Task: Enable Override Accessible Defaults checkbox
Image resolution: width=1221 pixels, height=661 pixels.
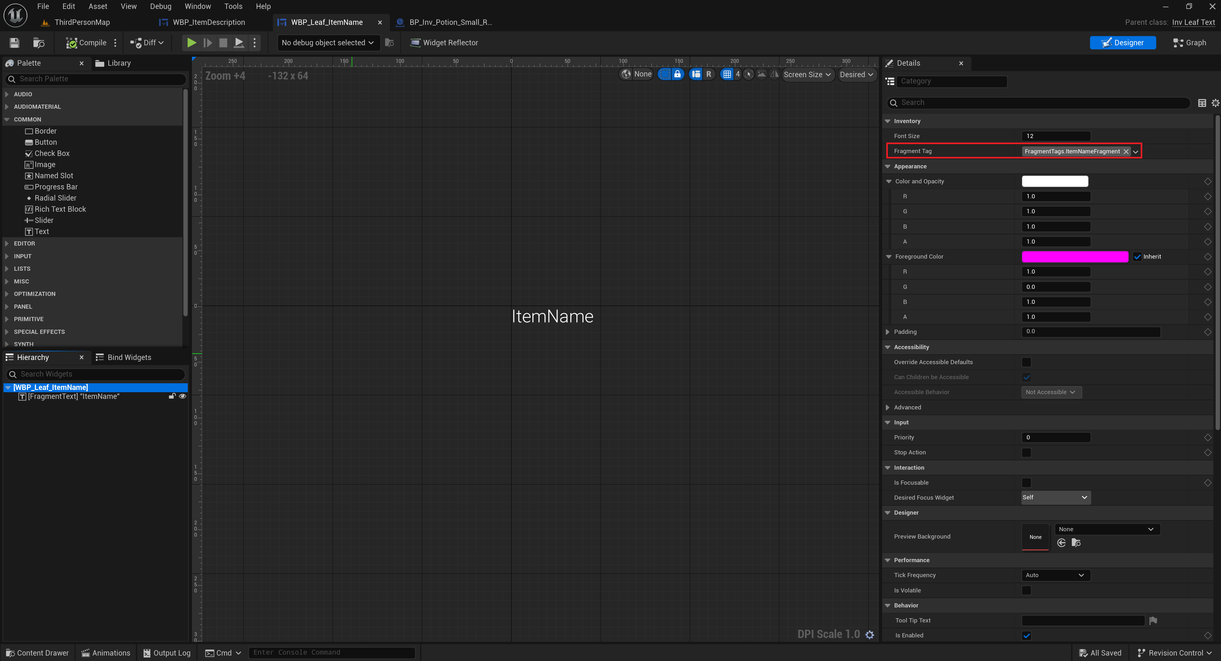Action: click(1026, 362)
